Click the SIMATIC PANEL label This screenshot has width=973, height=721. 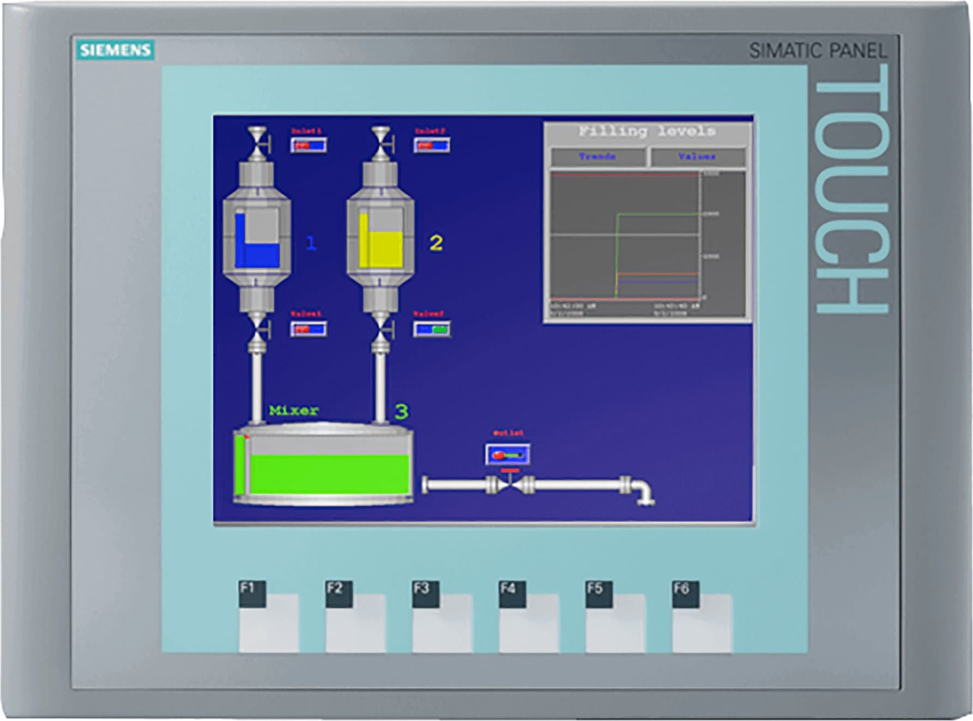pos(818,51)
